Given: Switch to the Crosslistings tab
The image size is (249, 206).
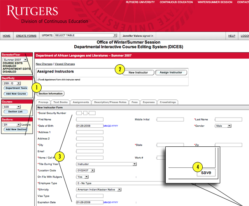Looking at the screenshot, I should 168,102.
